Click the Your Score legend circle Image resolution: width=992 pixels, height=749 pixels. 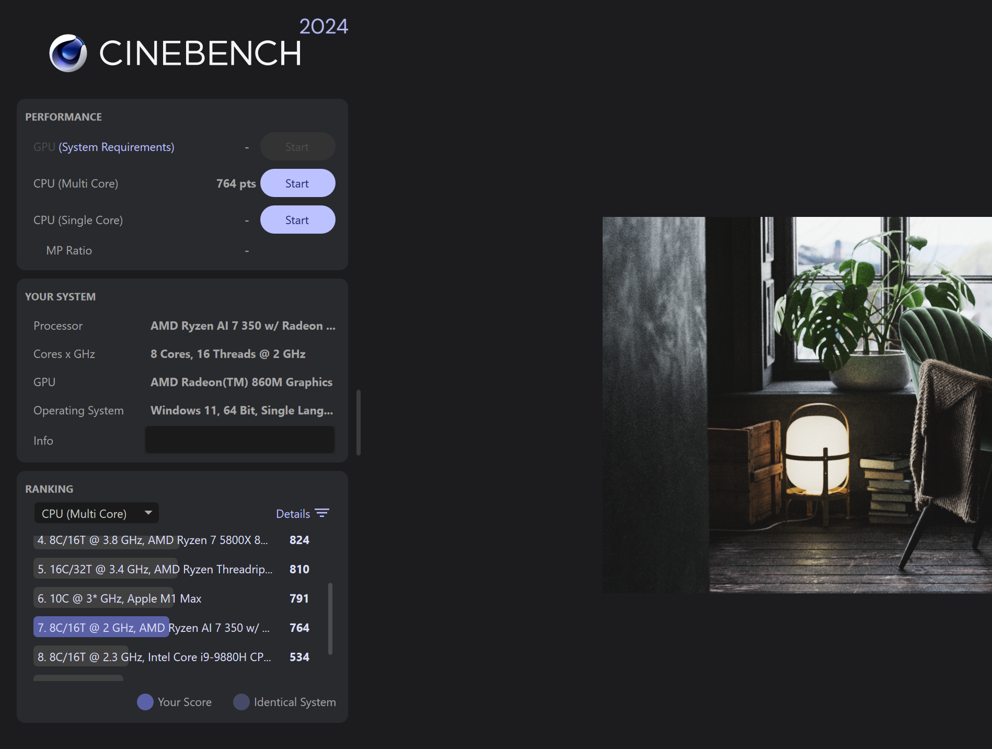click(x=145, y=702)
